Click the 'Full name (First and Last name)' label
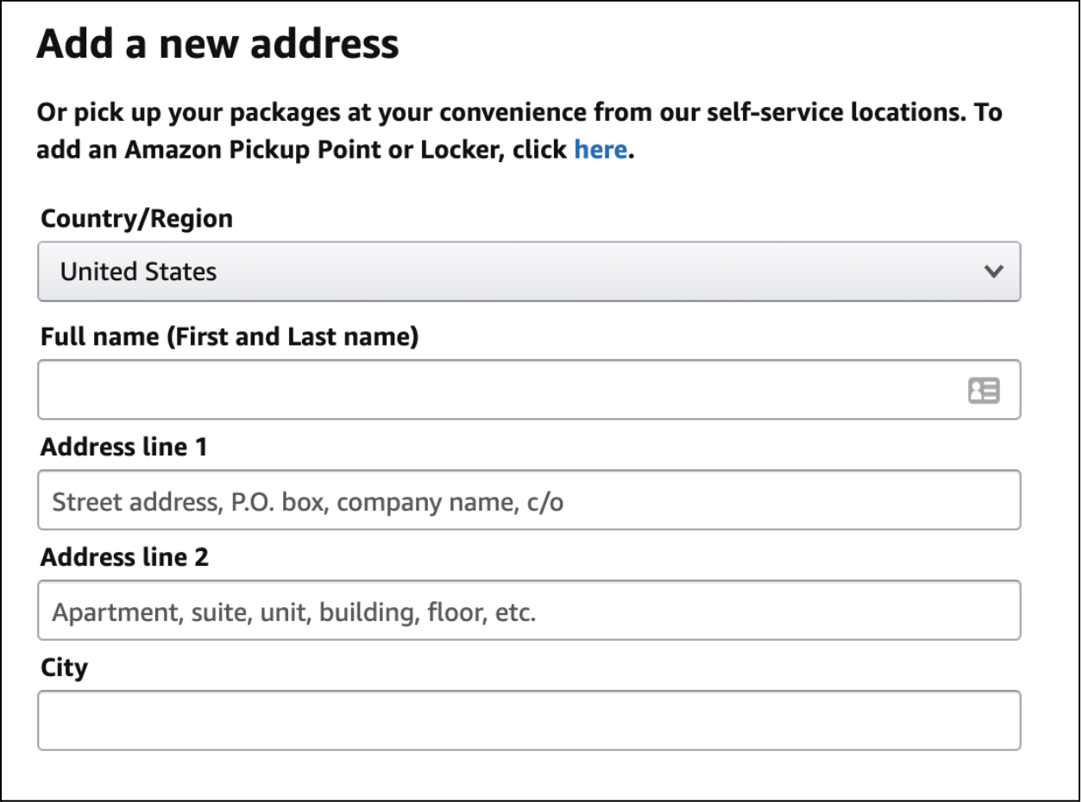This screenshot has width=1082, height=802. coord(229,337)
